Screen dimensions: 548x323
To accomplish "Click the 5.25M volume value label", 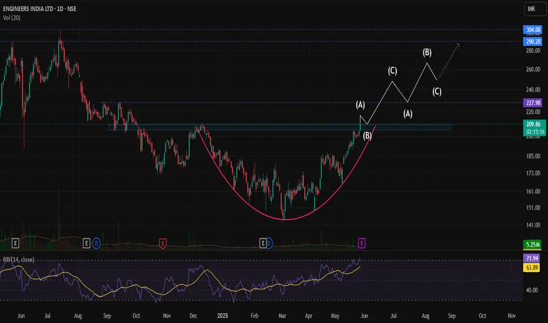I will (x=533, y=244).
